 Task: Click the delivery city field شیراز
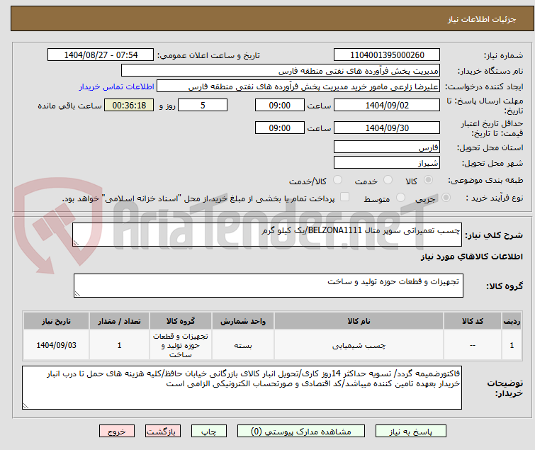[x=387, y=163]
